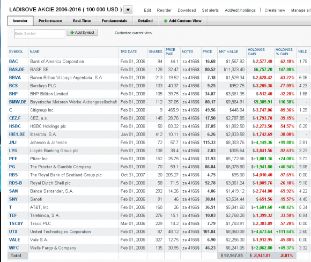
Task: Open the BHP symbol link
Action: [13, 94]
